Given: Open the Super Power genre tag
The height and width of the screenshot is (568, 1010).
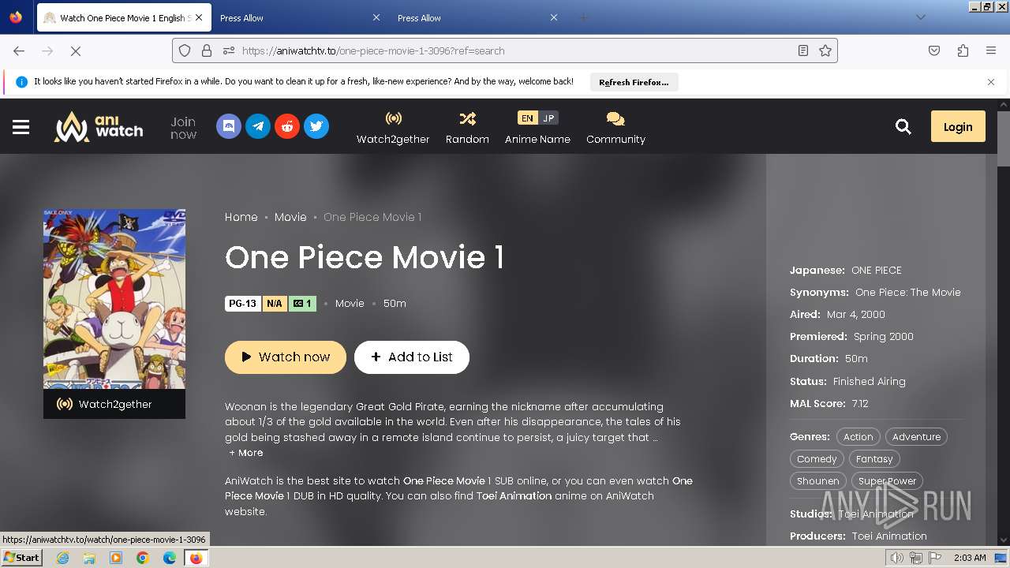Looking at the screenshot, I should coord(888,480).
